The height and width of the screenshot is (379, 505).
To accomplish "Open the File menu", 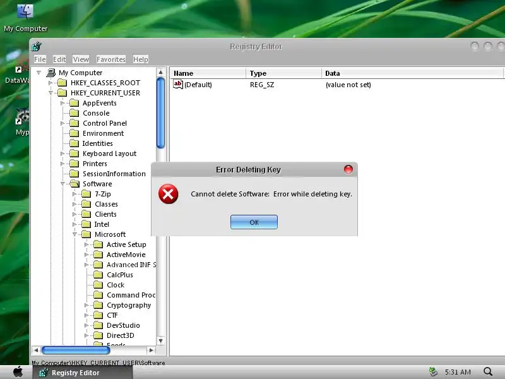I will pos(40,59).
